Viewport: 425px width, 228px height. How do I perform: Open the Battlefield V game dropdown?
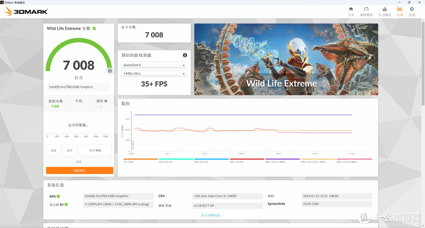coord(154,65)
